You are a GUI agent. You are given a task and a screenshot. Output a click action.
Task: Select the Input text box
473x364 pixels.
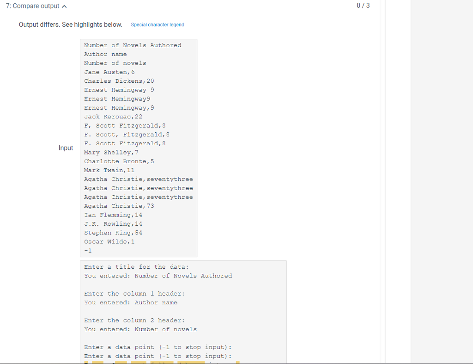[139, 148]
